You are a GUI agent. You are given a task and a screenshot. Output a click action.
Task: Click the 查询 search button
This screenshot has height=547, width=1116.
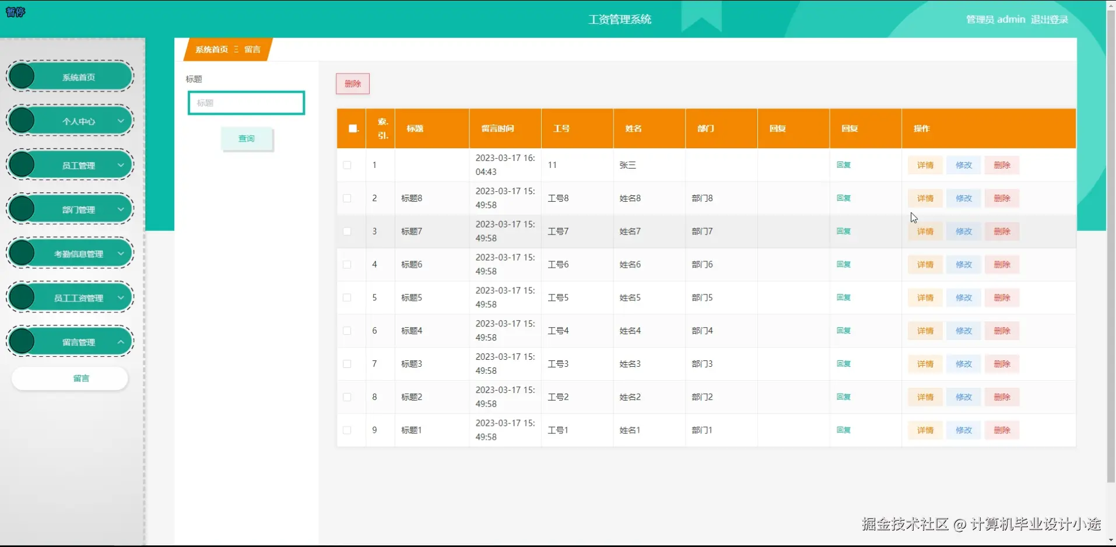[x=247, y=139]
